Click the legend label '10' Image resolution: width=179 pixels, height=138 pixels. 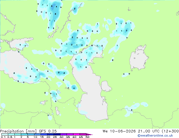click(35, 137)
